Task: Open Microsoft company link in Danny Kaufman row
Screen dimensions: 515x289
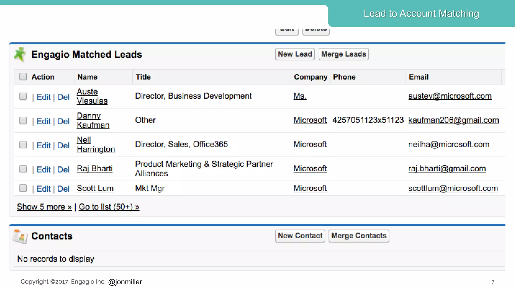Action: pos(310,120)
